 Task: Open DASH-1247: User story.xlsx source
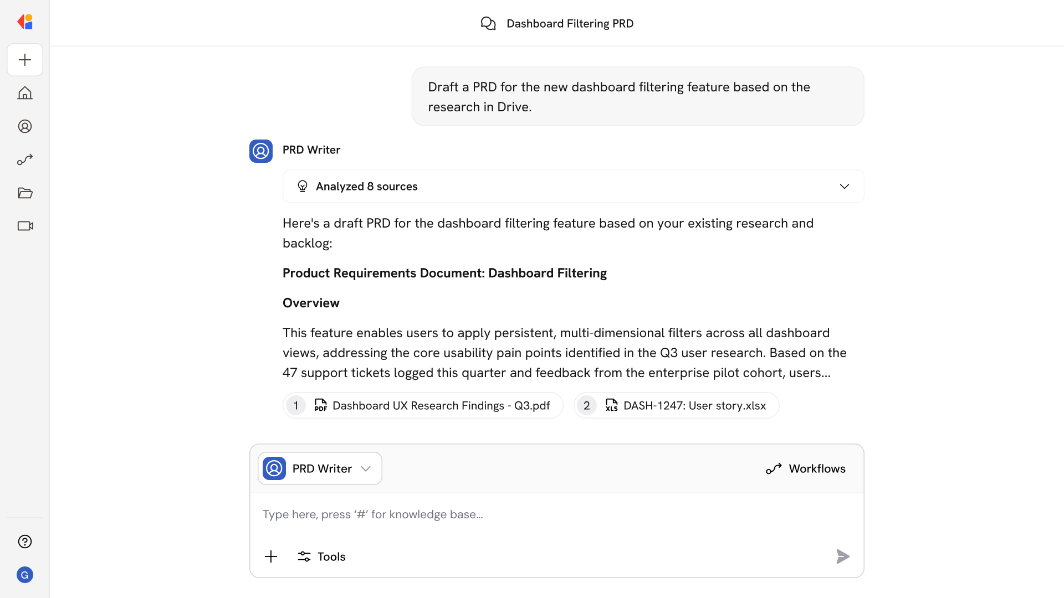coord(676,406)
